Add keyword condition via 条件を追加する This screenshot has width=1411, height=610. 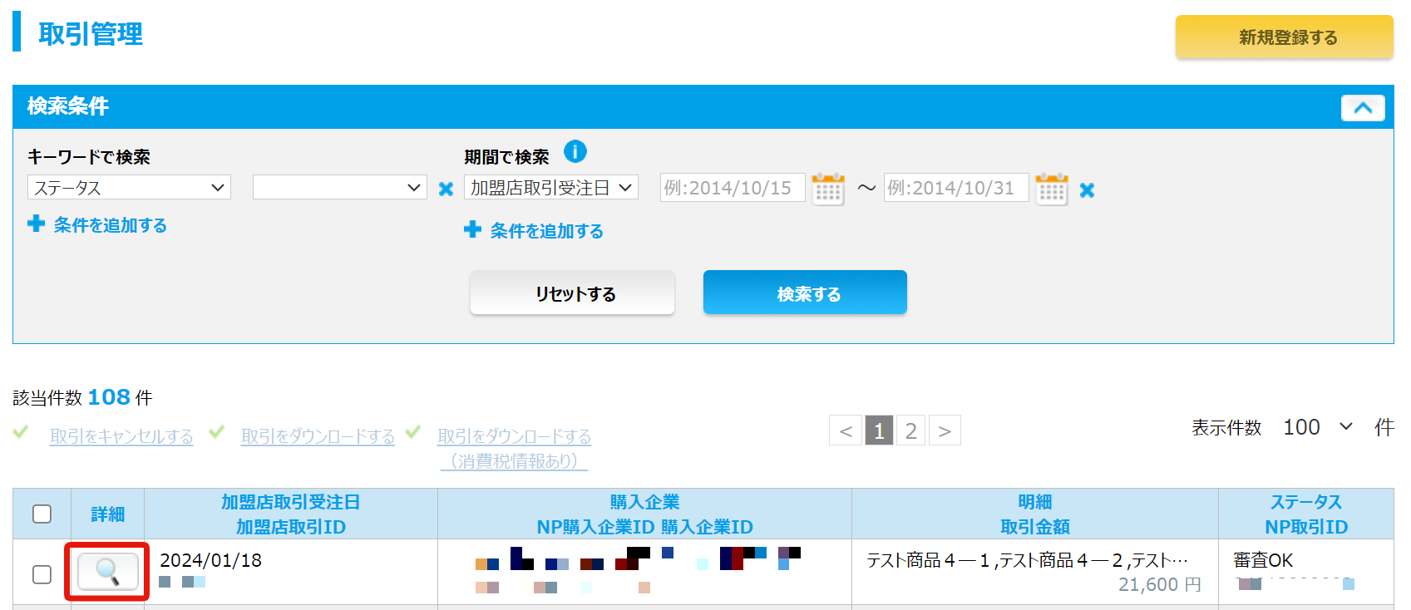[111, 225]
